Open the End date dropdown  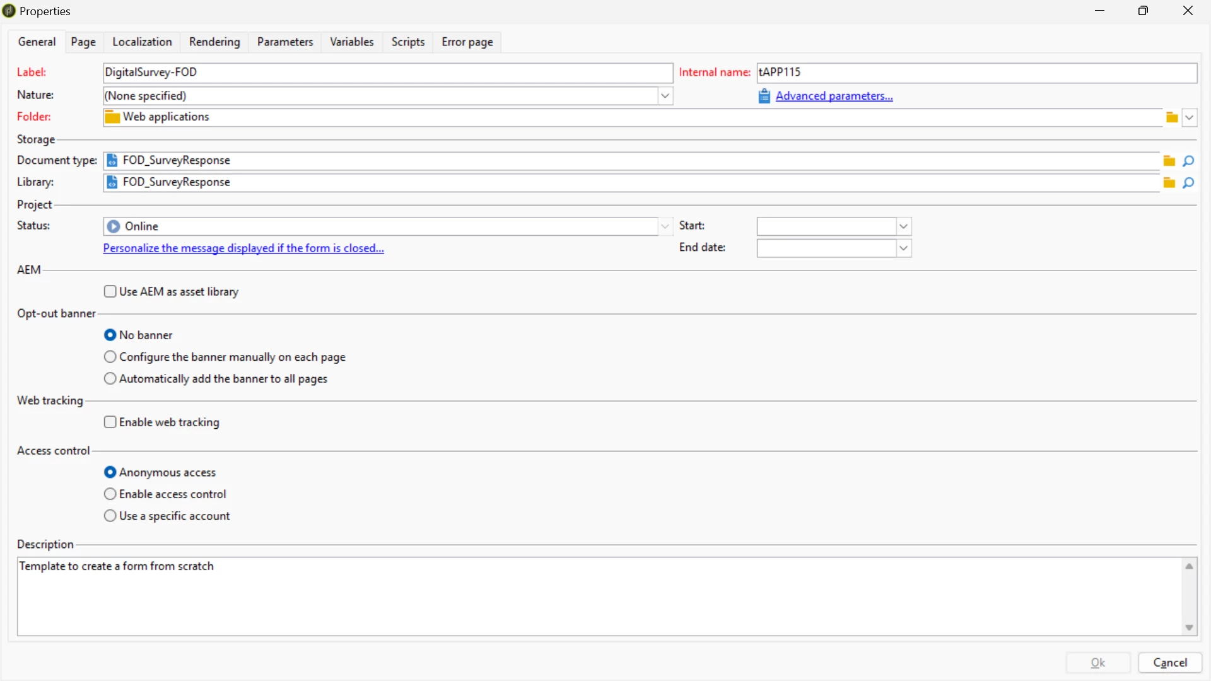click(903, 248)
